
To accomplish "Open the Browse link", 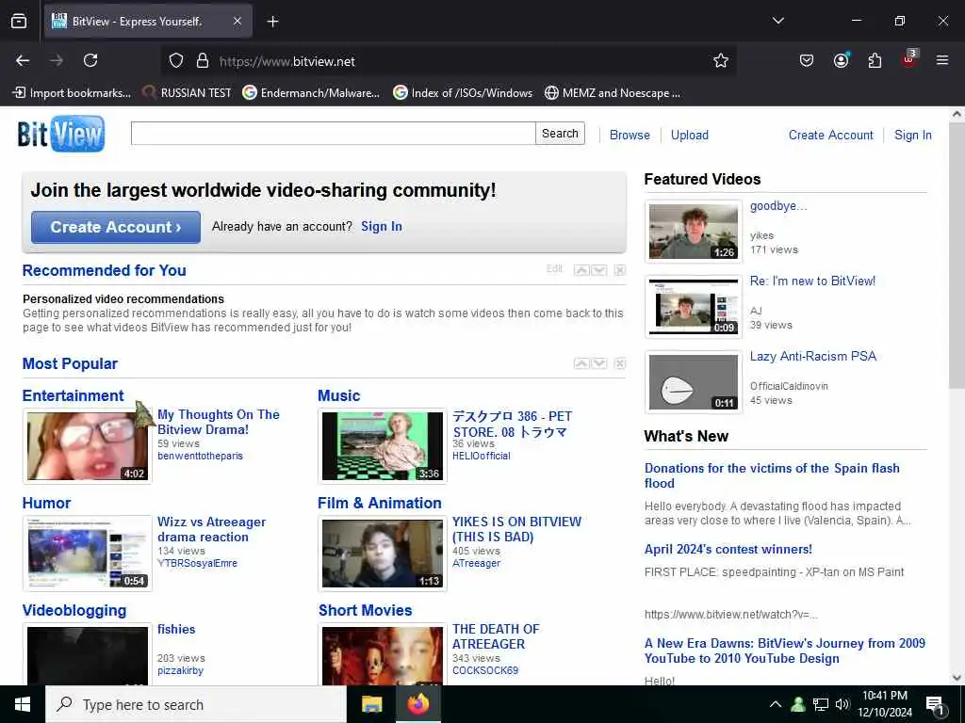I will 630,135.
